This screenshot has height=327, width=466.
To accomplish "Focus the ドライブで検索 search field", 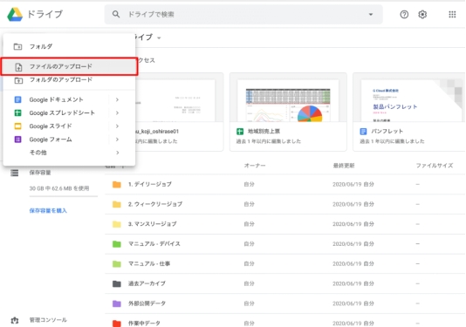I will pos(243,14).
